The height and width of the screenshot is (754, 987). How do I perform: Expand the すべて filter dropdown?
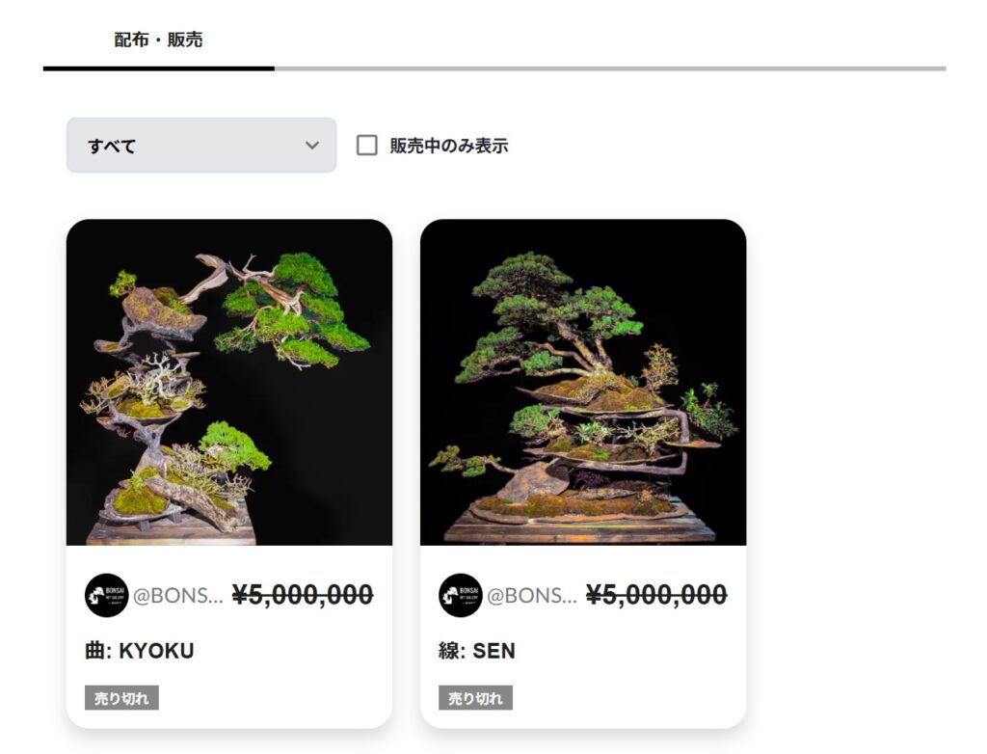tap(201, 145)
